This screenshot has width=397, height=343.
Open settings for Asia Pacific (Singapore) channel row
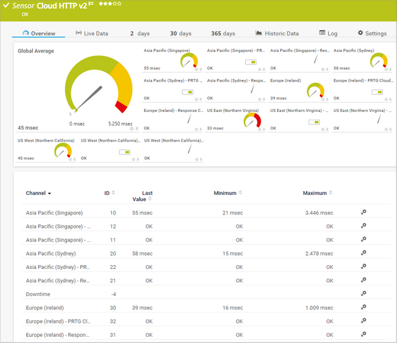(363, 213)
